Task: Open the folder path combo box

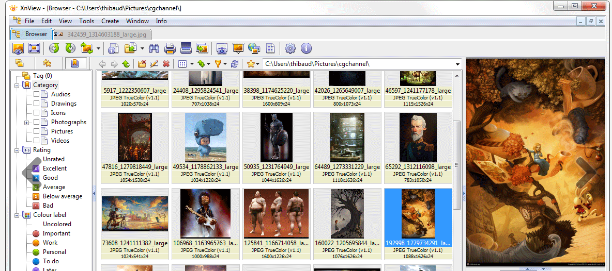Action: coord(362,64)
